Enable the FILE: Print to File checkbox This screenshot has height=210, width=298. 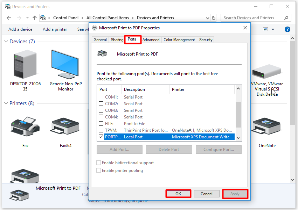[x=101, y=124]
